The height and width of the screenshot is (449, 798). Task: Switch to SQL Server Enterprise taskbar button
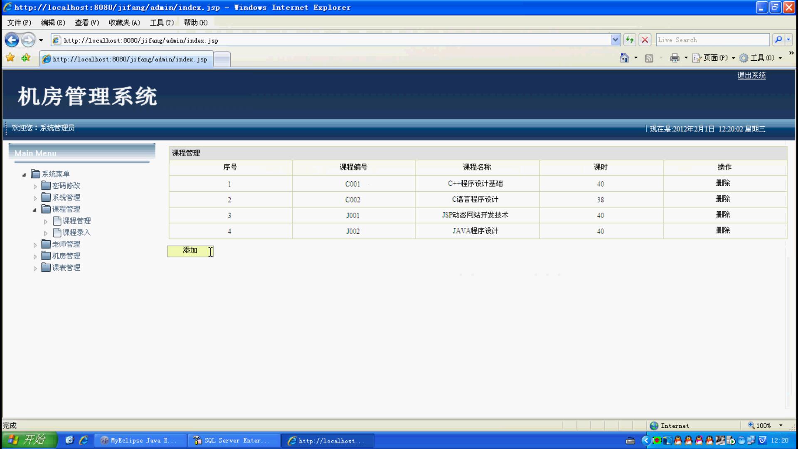click(x=233, y=440)
